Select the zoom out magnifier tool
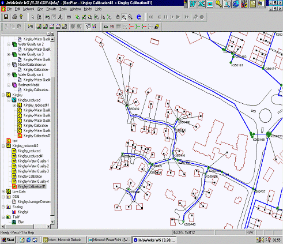 pos(130,17)
